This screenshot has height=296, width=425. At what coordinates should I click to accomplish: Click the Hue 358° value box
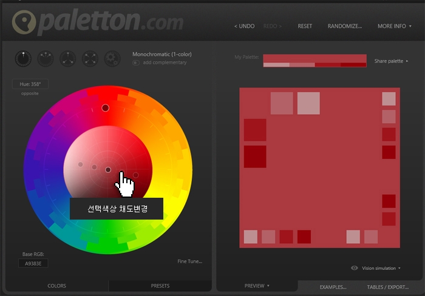[x=30, y=84]
